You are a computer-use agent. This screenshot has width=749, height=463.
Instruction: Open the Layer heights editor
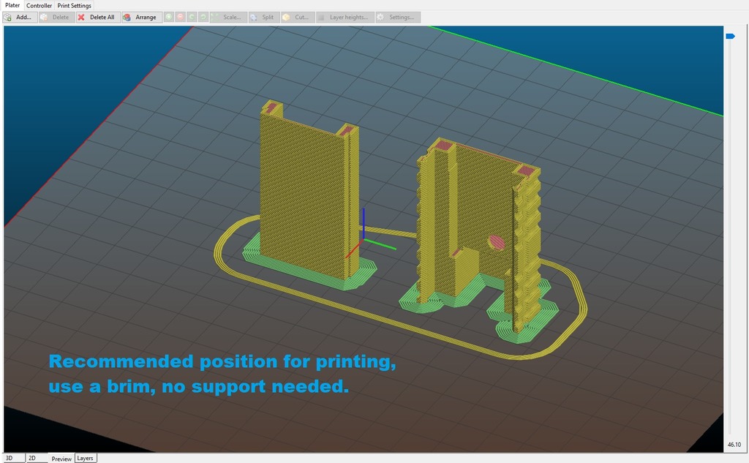344,17
